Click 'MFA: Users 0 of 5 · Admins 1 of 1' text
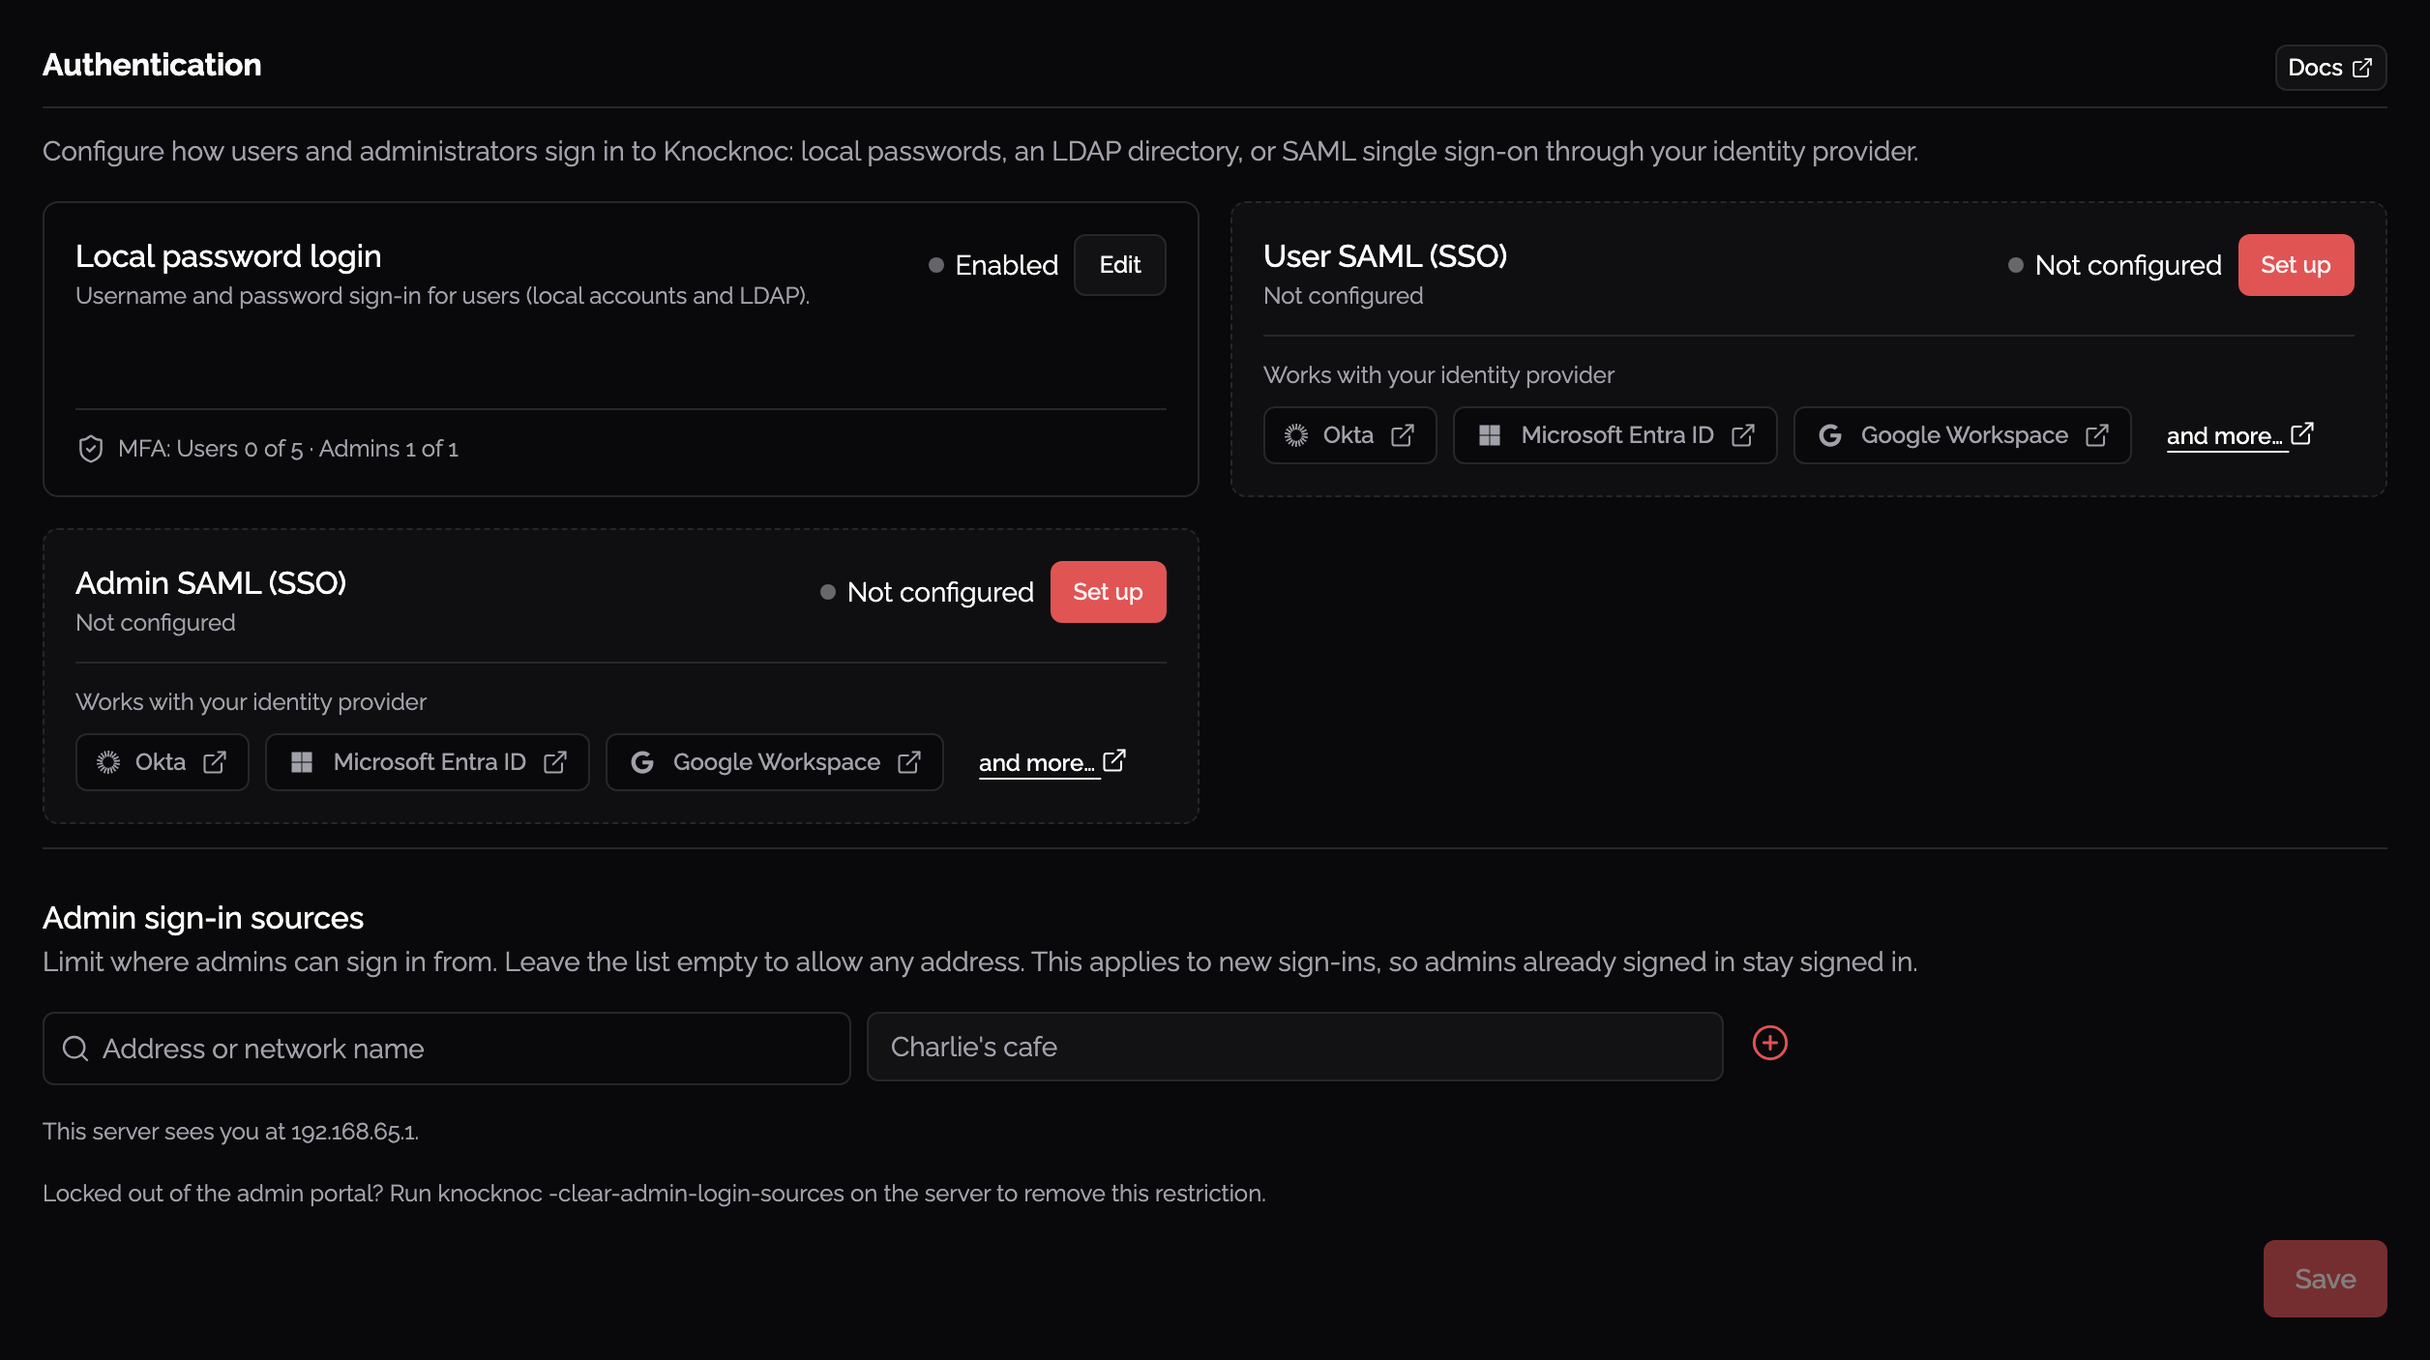Viewport: 2430px width, 1360px height. click(x=288, y=449)
